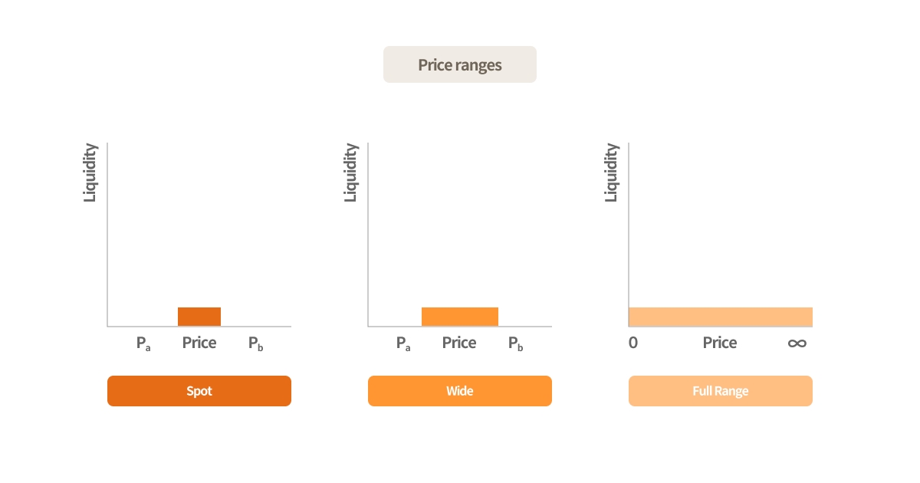Click the Price ranges header button
Viewport: 920px width, 483px height.
460,64
